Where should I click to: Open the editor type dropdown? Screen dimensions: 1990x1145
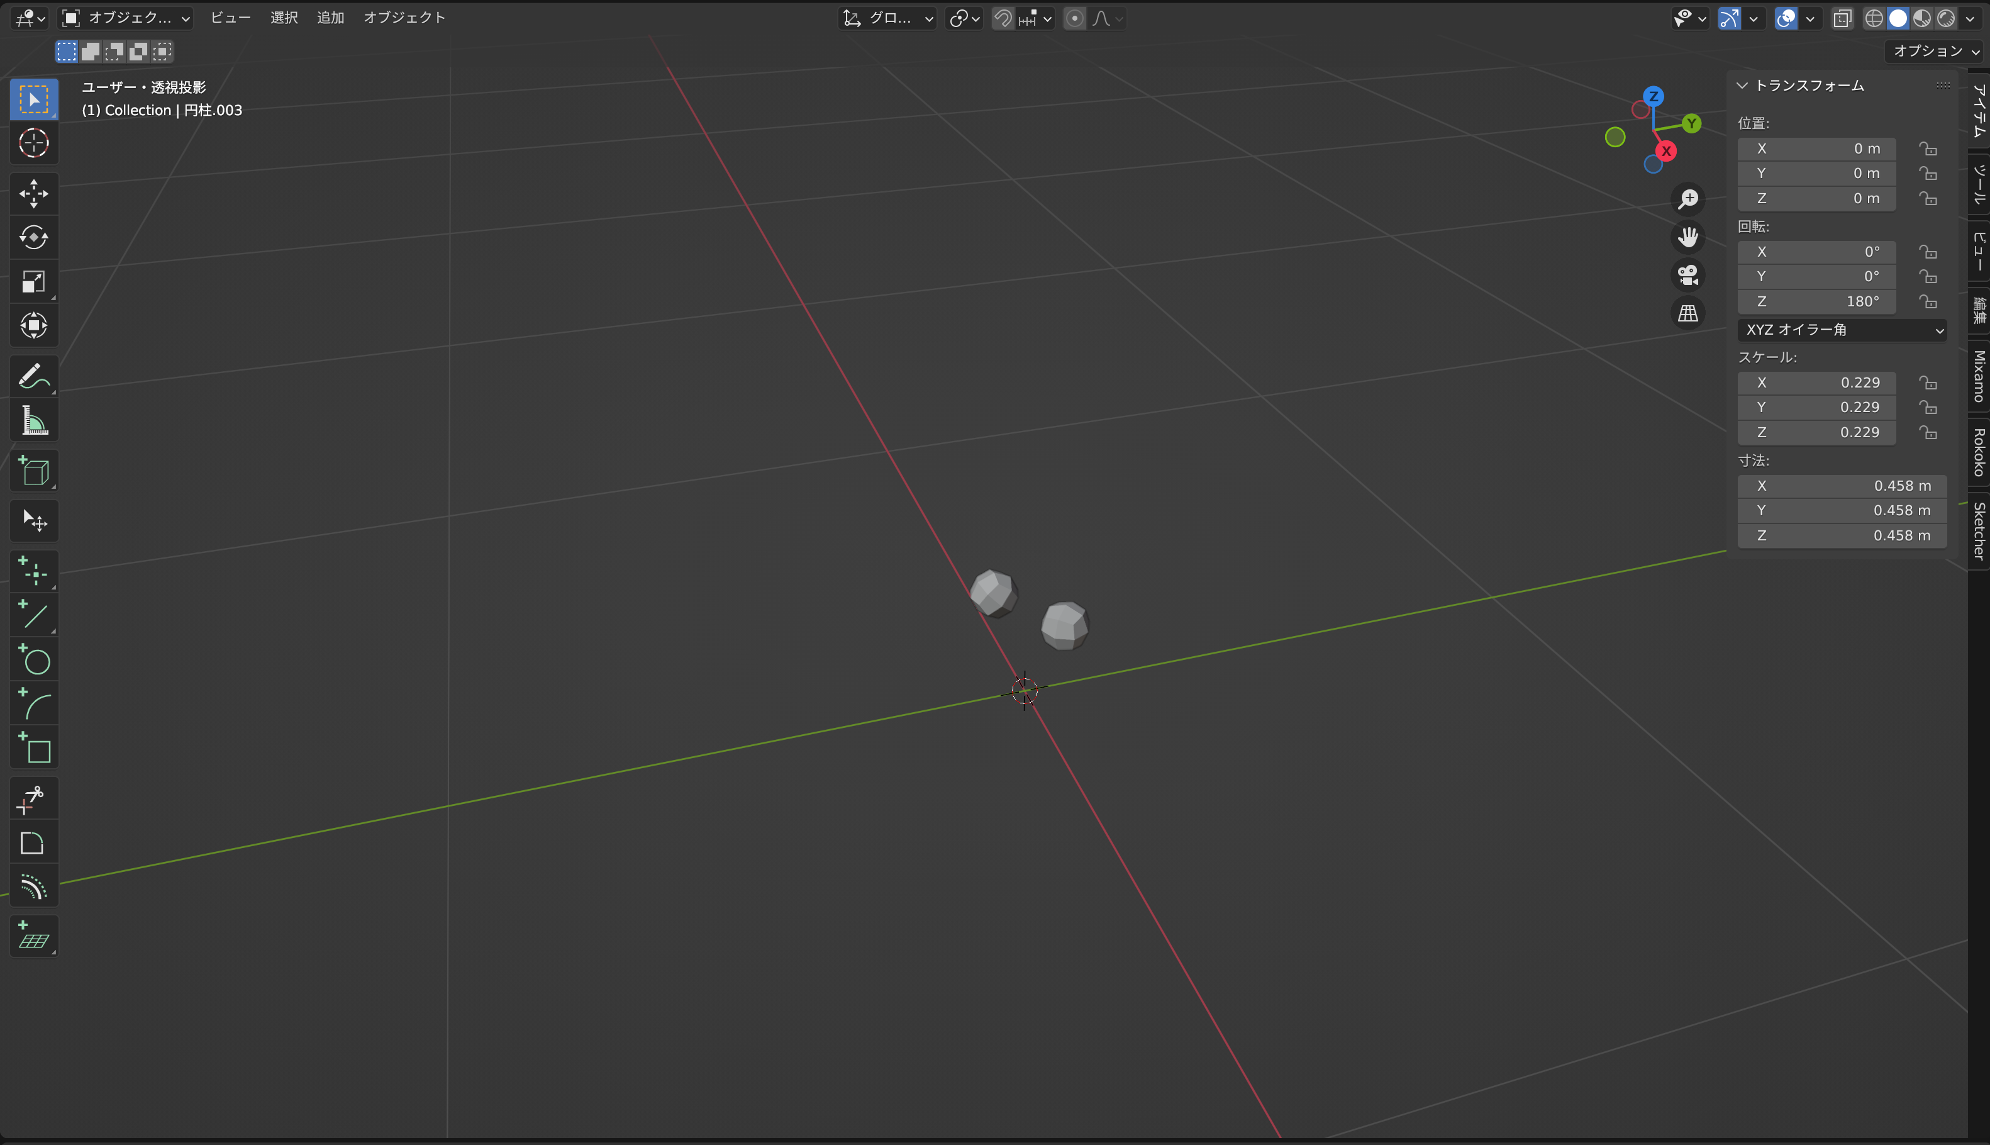coord(31,18)
